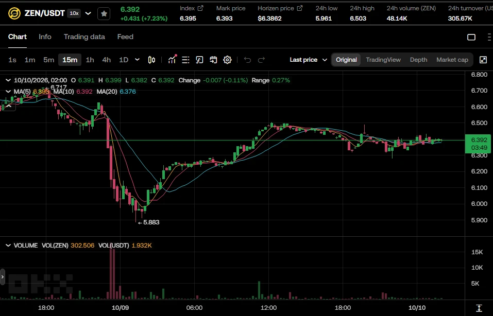Click the ZEN coin logo icon
This screenshot has height=316, width=493.
click(14, 13)
